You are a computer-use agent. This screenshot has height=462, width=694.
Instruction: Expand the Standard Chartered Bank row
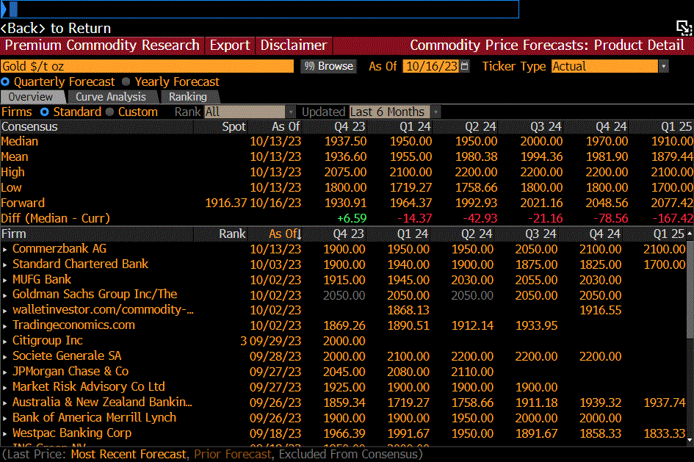click(x=5, y=265)
